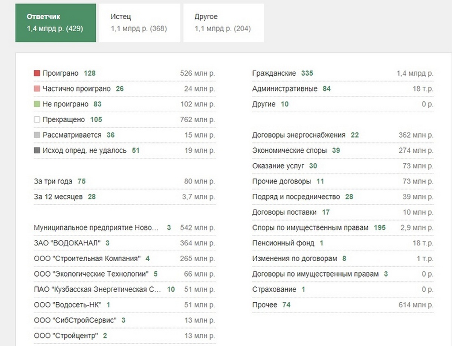Click the red Проиграно color swatch
The width and height of the screenshot is (452, 346).
tap(37, 73)
